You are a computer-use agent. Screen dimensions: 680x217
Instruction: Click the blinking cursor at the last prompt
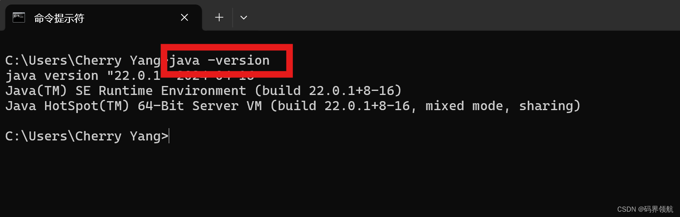tap(169, 136)
